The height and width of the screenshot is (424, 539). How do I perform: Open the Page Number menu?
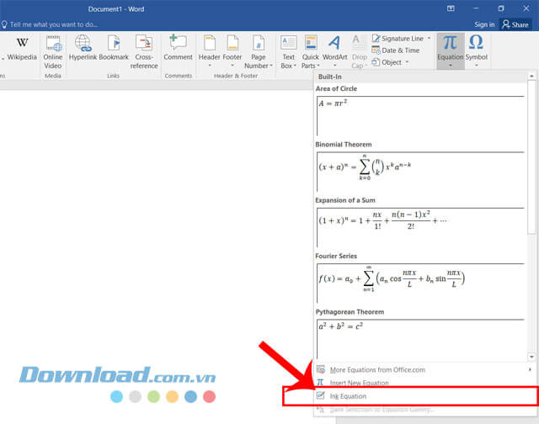point(259,51)
